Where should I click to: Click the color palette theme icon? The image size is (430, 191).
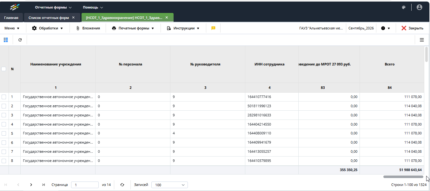404,7
